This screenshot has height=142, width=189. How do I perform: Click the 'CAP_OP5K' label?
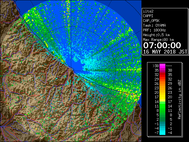(151, 21)
